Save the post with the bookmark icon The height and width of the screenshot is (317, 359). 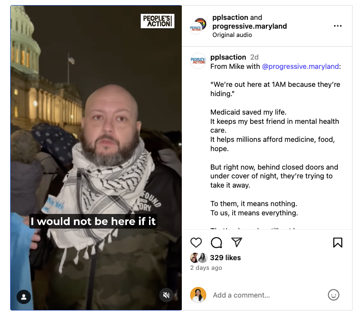click(x=337, y=243)
